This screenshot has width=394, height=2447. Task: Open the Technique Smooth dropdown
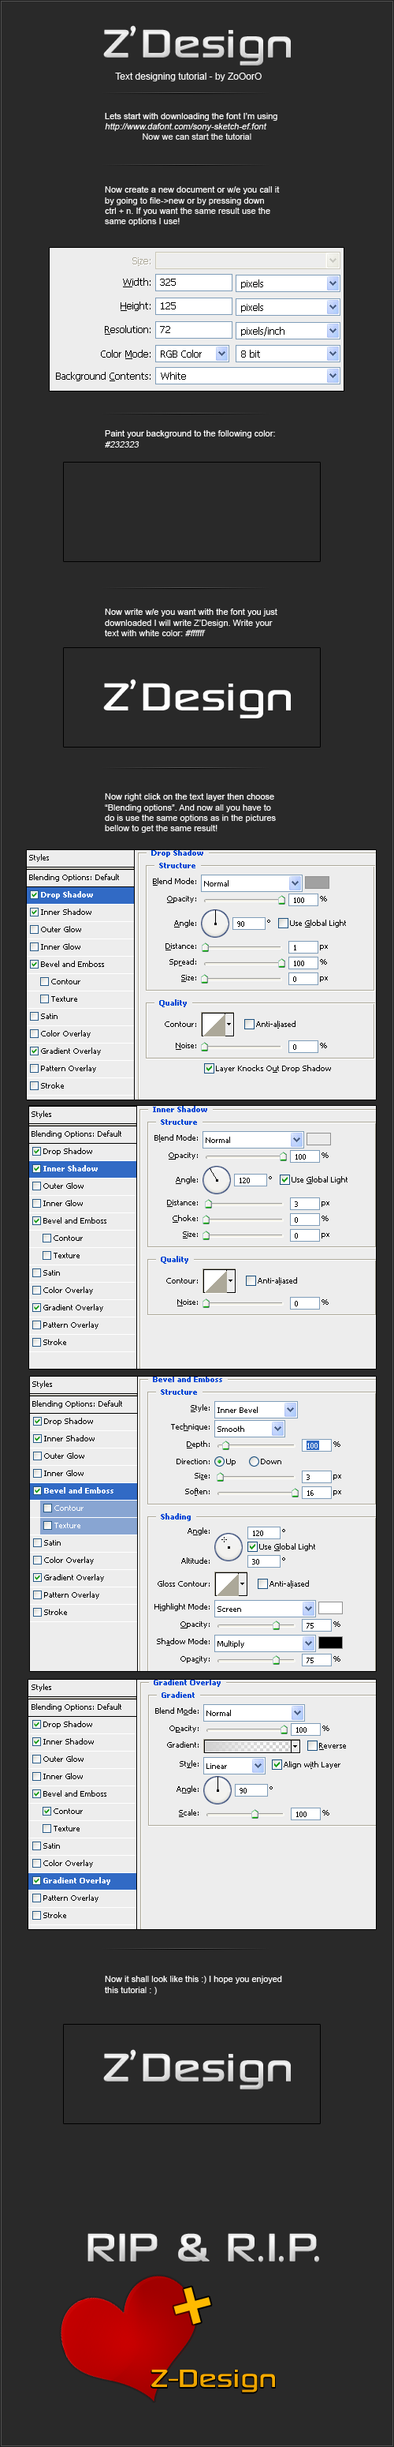249,1429
